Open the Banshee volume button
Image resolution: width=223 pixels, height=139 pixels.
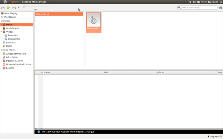click(x=220, y=7)
